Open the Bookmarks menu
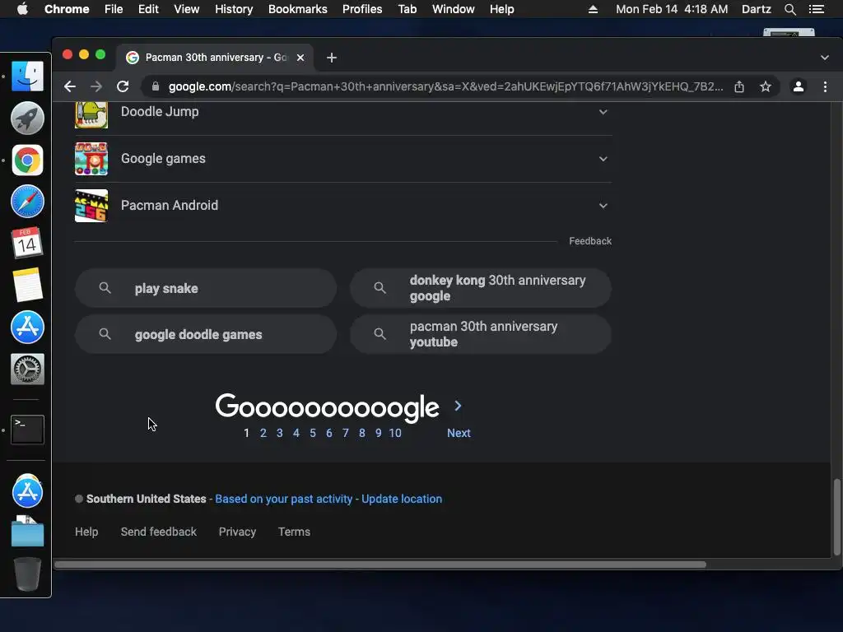The width and height of the screenshot is (843, 632). click(x=298, y=9)
